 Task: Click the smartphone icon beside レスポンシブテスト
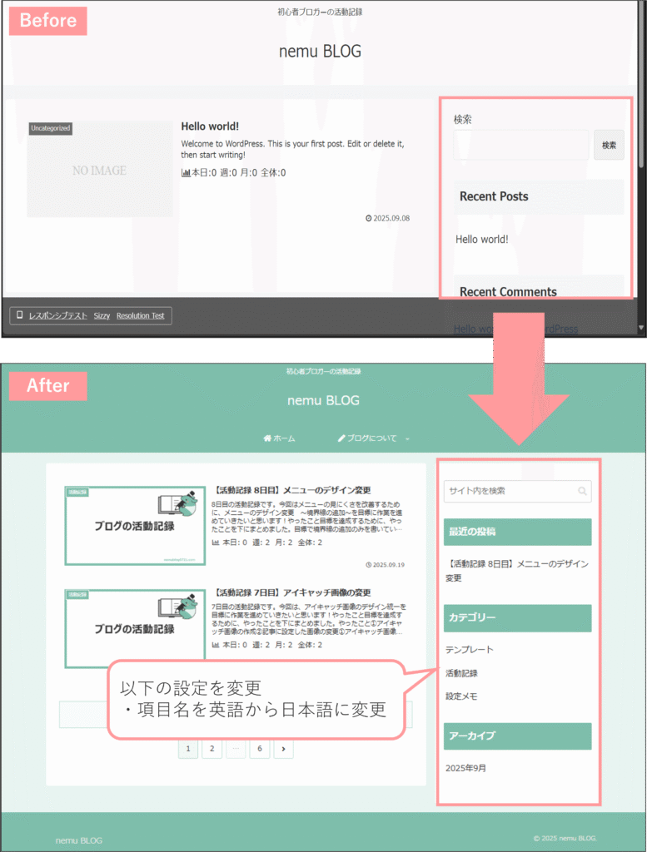click(x=18, y=316)
